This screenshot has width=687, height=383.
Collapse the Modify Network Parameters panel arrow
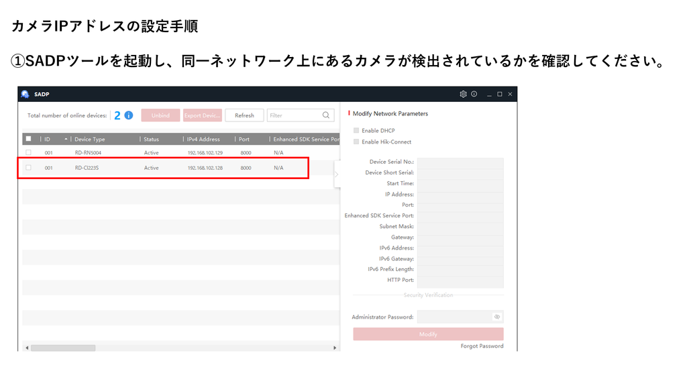[337, 174]
